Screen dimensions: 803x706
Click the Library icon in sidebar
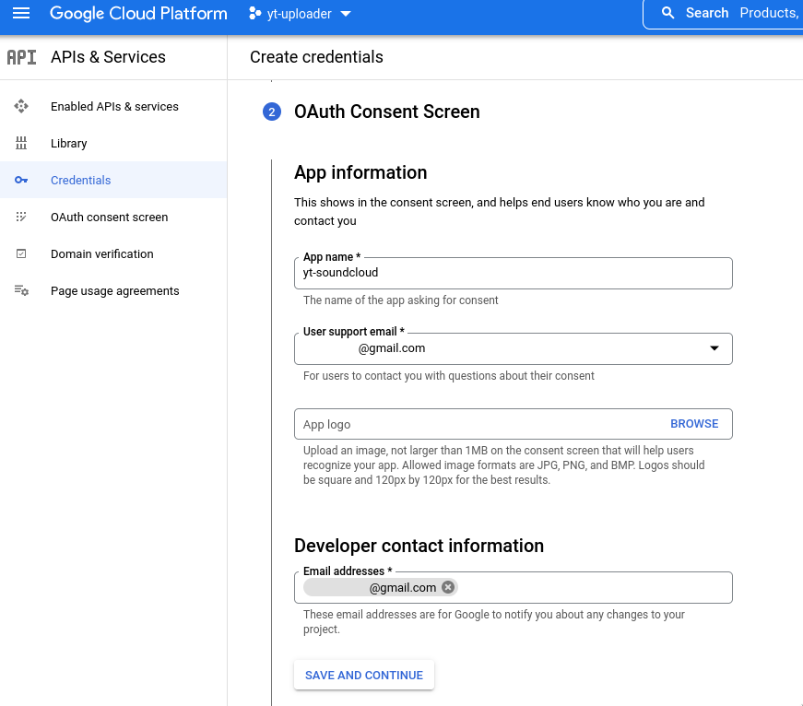click(21, 144)
